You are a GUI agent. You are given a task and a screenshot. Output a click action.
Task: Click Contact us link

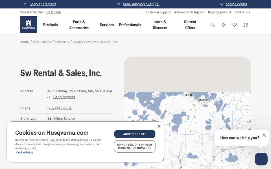coord(242,12)
